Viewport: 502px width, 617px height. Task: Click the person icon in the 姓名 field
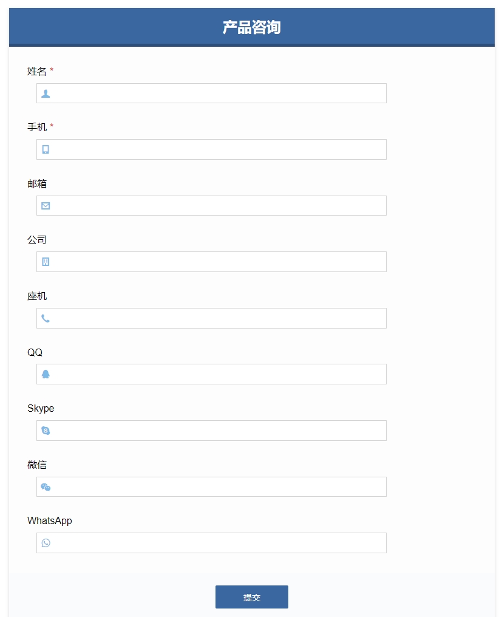[x=46, y=94]
